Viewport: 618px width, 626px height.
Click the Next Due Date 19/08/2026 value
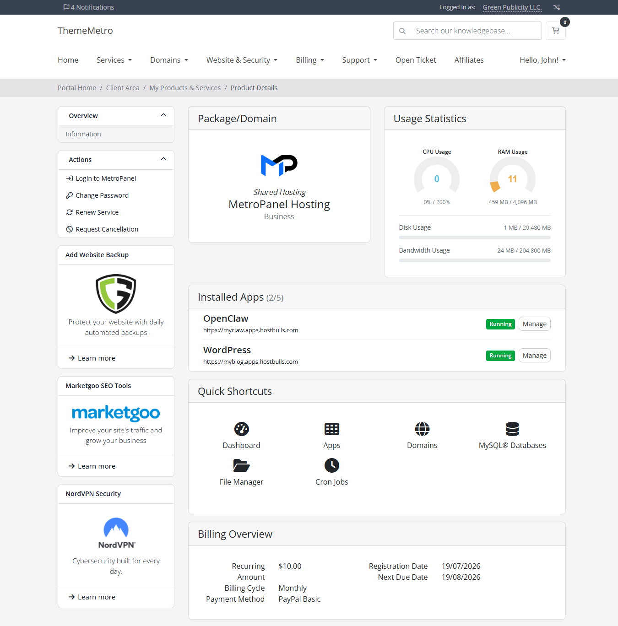click(461, 577)
